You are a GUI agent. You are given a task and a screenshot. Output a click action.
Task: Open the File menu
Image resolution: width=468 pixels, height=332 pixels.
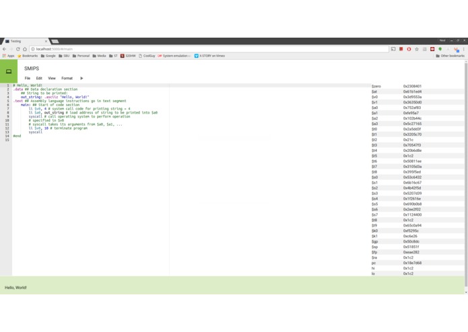[28, 79]
